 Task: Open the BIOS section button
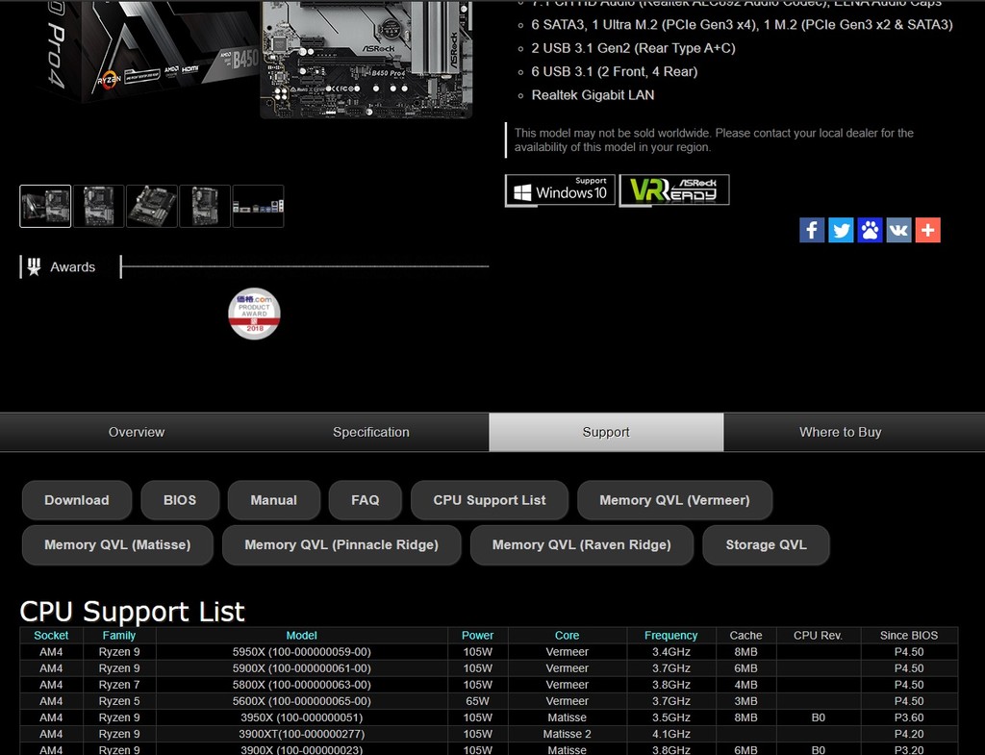[180, 501]
